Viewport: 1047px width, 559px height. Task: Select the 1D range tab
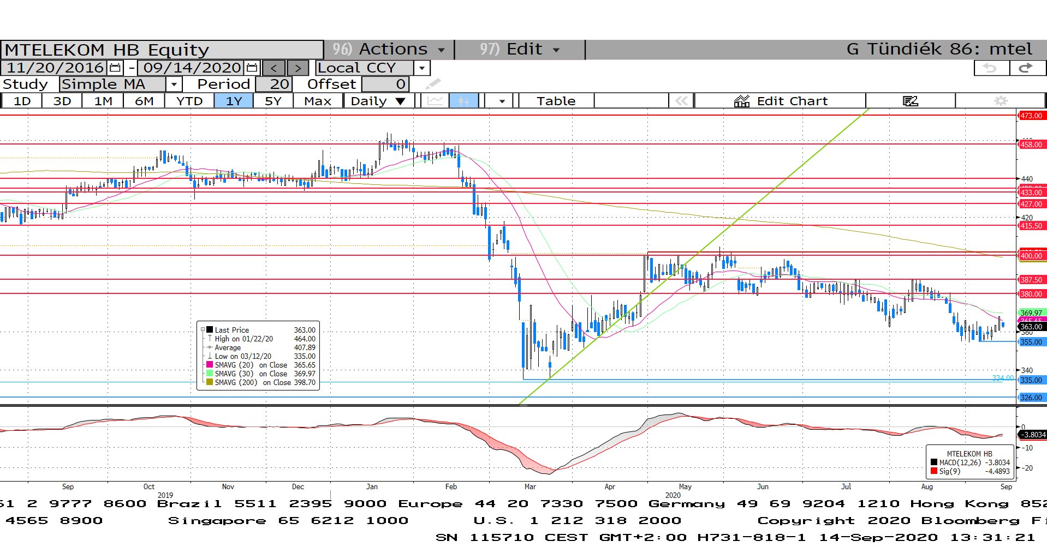point(22,101)
